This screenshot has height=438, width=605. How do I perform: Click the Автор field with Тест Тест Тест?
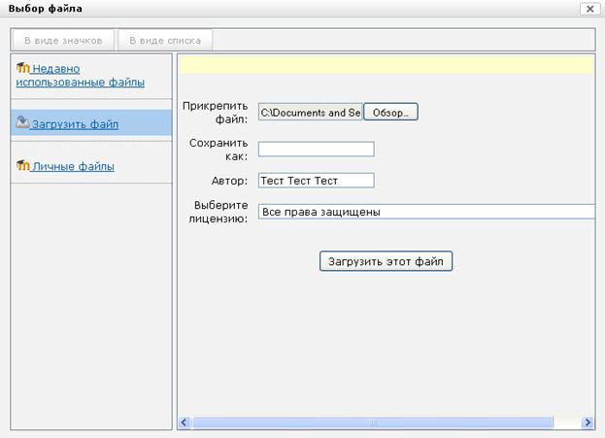316,181
